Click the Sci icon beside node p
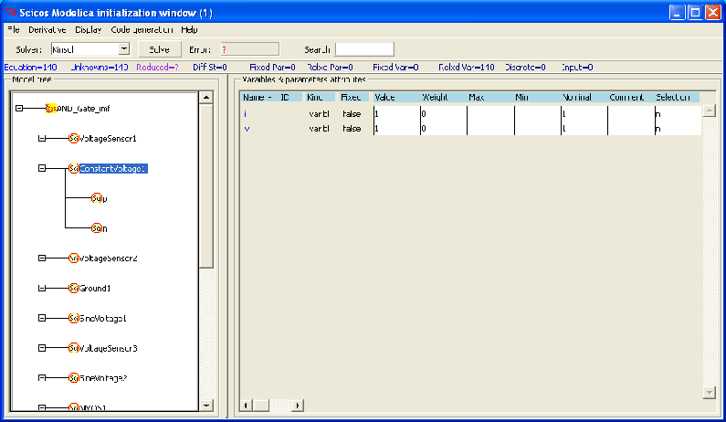This screenshot has width=726, height=422. [x=96, y=198]
